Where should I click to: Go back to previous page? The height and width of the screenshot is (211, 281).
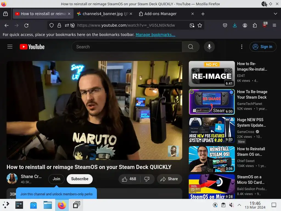click(7, 26)
